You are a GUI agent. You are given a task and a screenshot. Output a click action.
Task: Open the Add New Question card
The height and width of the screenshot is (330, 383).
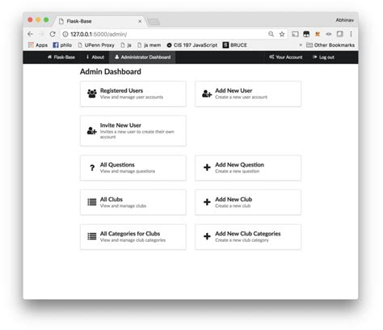click(248, 168)
